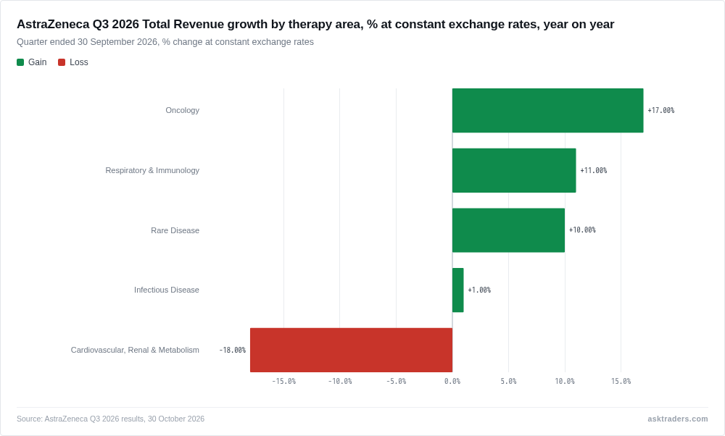Click the Loss legend label
This screenshot has height=436, width=725.
[78, 62]
